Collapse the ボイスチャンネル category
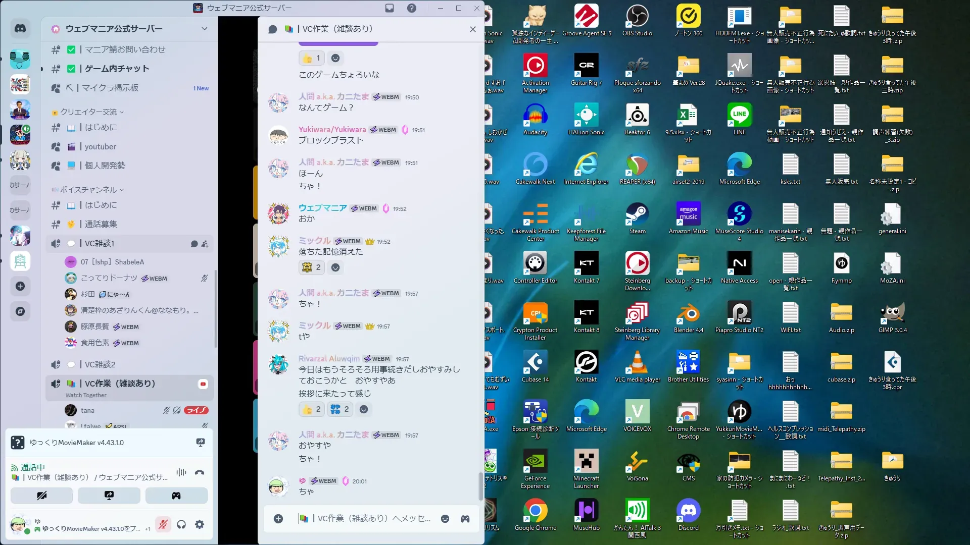970x545 pixels. pyautogui.click(x=88, y=190)
